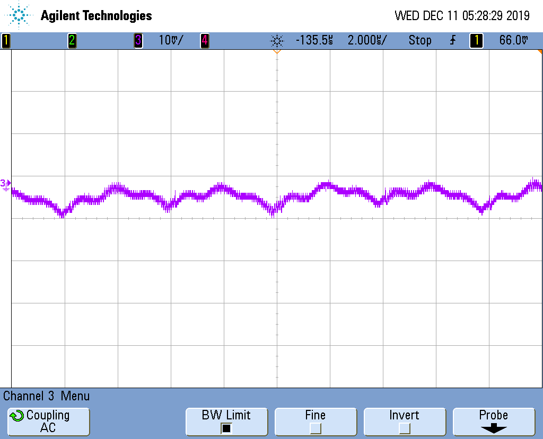Image resolution: width=543 pixels, height=439 pixels.
Task: Click the channel 3 ground level marker
Action: tap(5, 184)
